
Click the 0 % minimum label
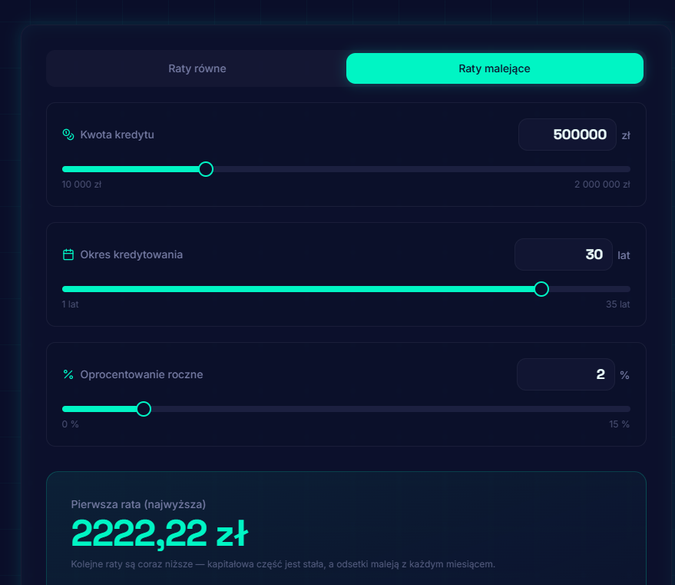(70, 424)
